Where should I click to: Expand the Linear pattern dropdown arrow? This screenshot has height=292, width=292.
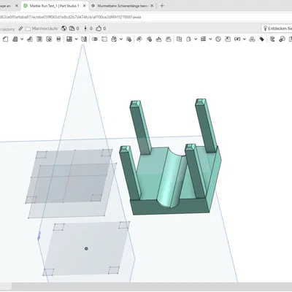coord(76,39)
